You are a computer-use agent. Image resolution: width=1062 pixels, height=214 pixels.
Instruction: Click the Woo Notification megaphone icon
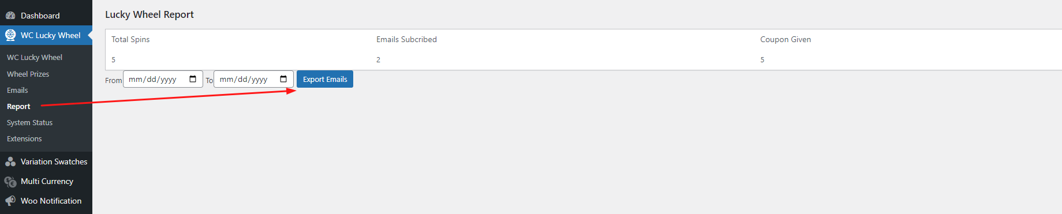pos(10,201)
